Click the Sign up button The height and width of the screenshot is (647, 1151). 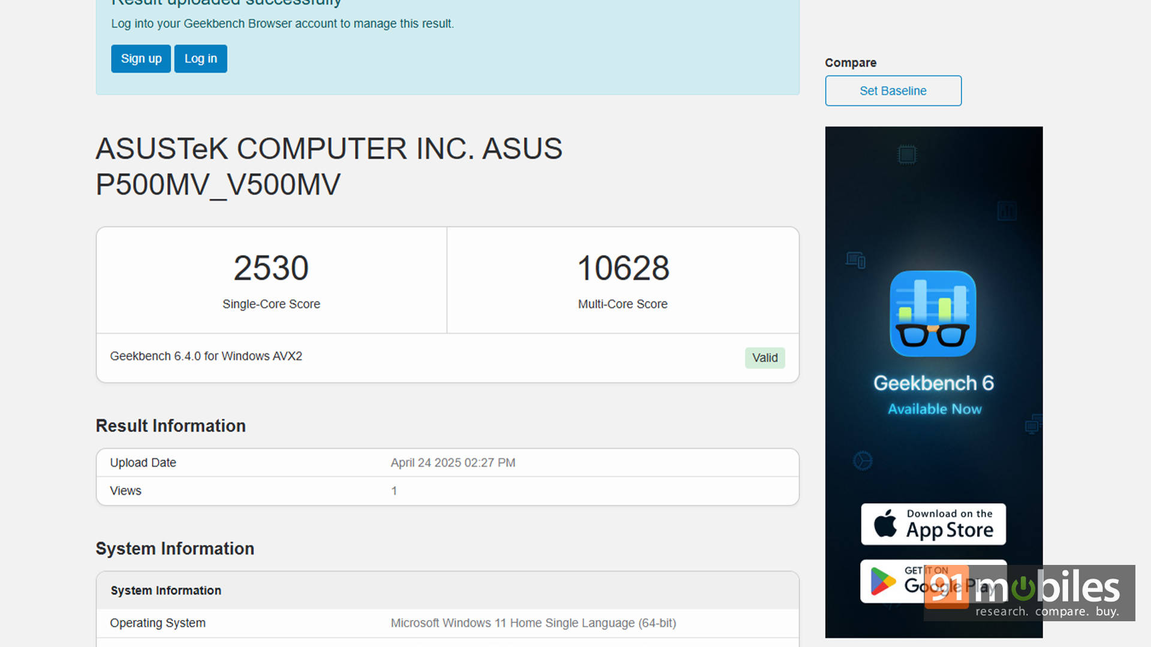(x=141, y=59)
